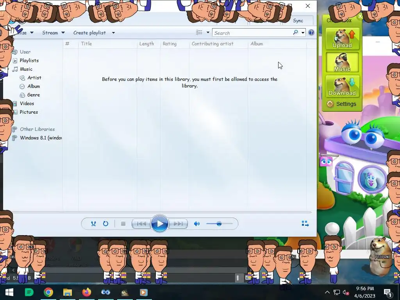
Task: Open File Explorer from the taskbar
Action: [x=68, y=292]
